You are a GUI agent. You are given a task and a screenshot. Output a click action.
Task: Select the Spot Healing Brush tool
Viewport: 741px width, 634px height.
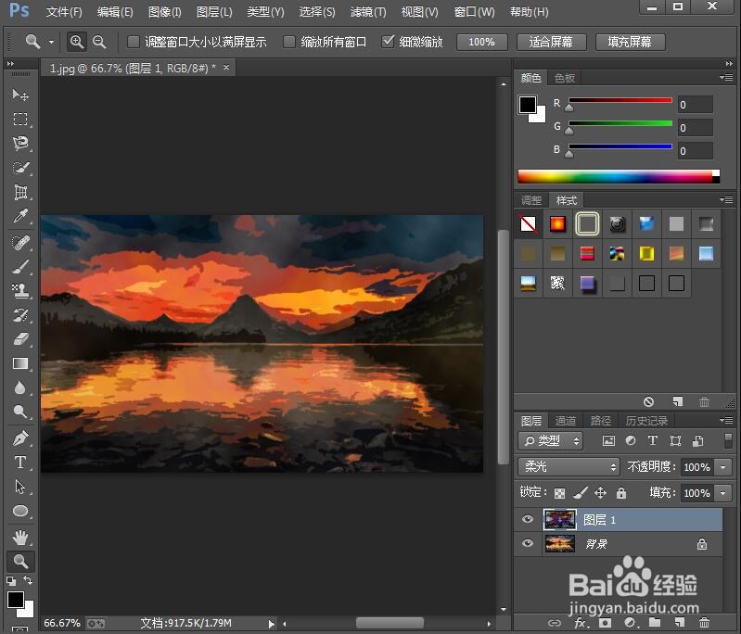coord(19,242)
